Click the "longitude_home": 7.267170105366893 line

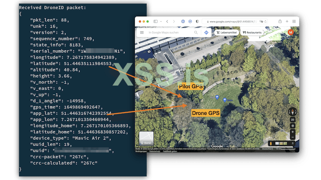click(81, 126)
